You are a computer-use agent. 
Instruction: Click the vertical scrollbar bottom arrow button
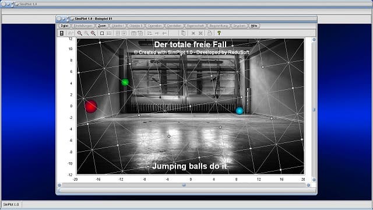(x=314, y=180)
